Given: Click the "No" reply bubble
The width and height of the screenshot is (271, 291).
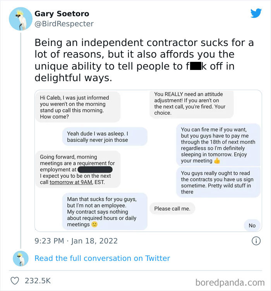Looking at the screenshot, I should tap(252, 225).
